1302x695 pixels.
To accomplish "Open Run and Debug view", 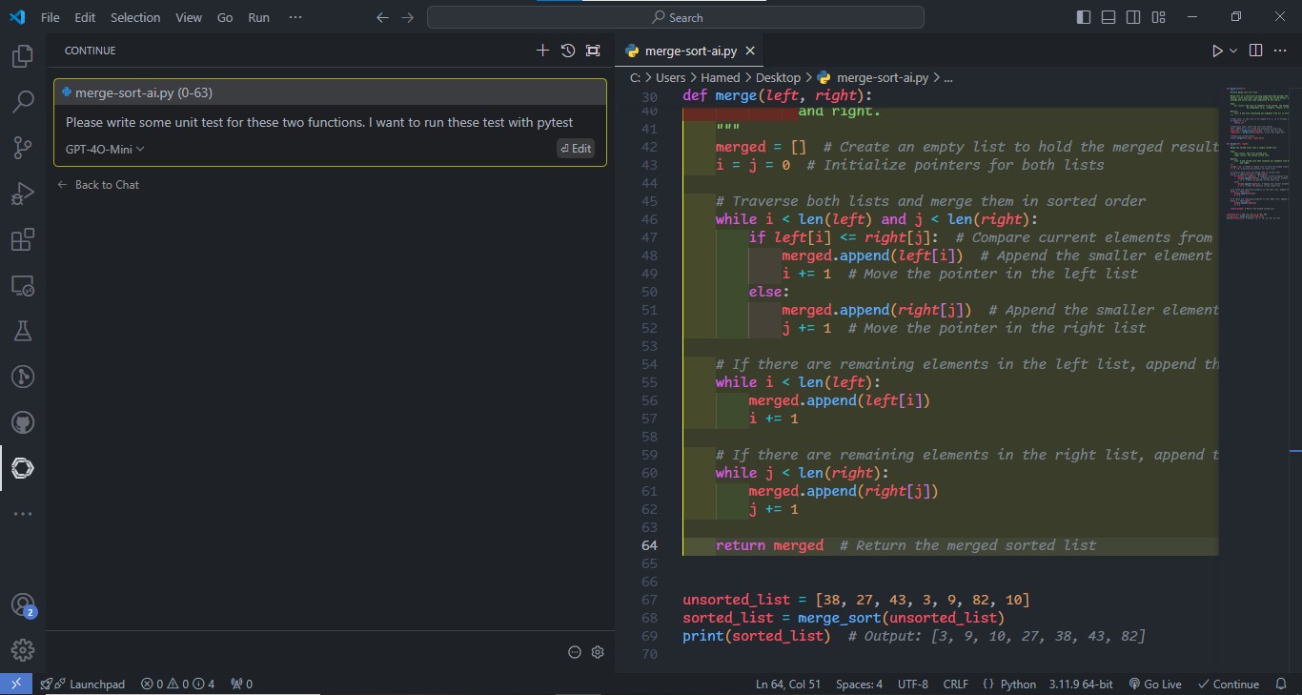I will click(23, 194).
